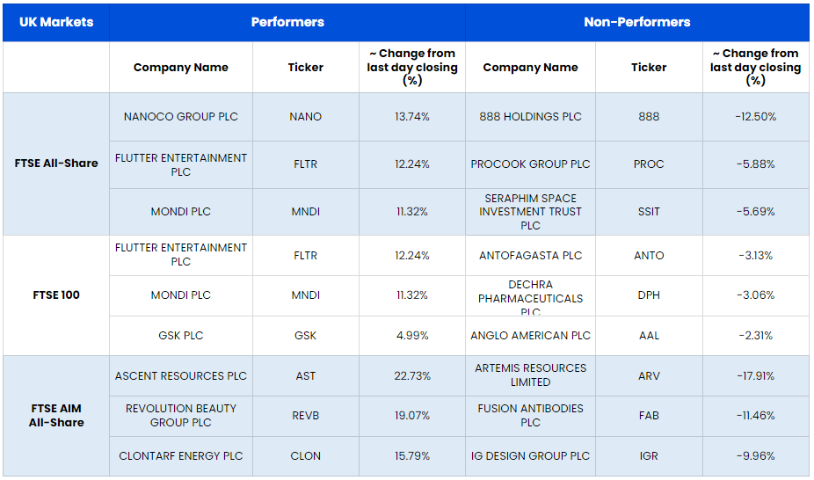Viewport: 814px width, 480px height.
Task: Click the DPH ticker cell
Action: point(649,295)
